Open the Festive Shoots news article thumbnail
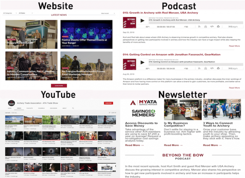This screenshot has width=245, height=178. (x=86, y=34)
